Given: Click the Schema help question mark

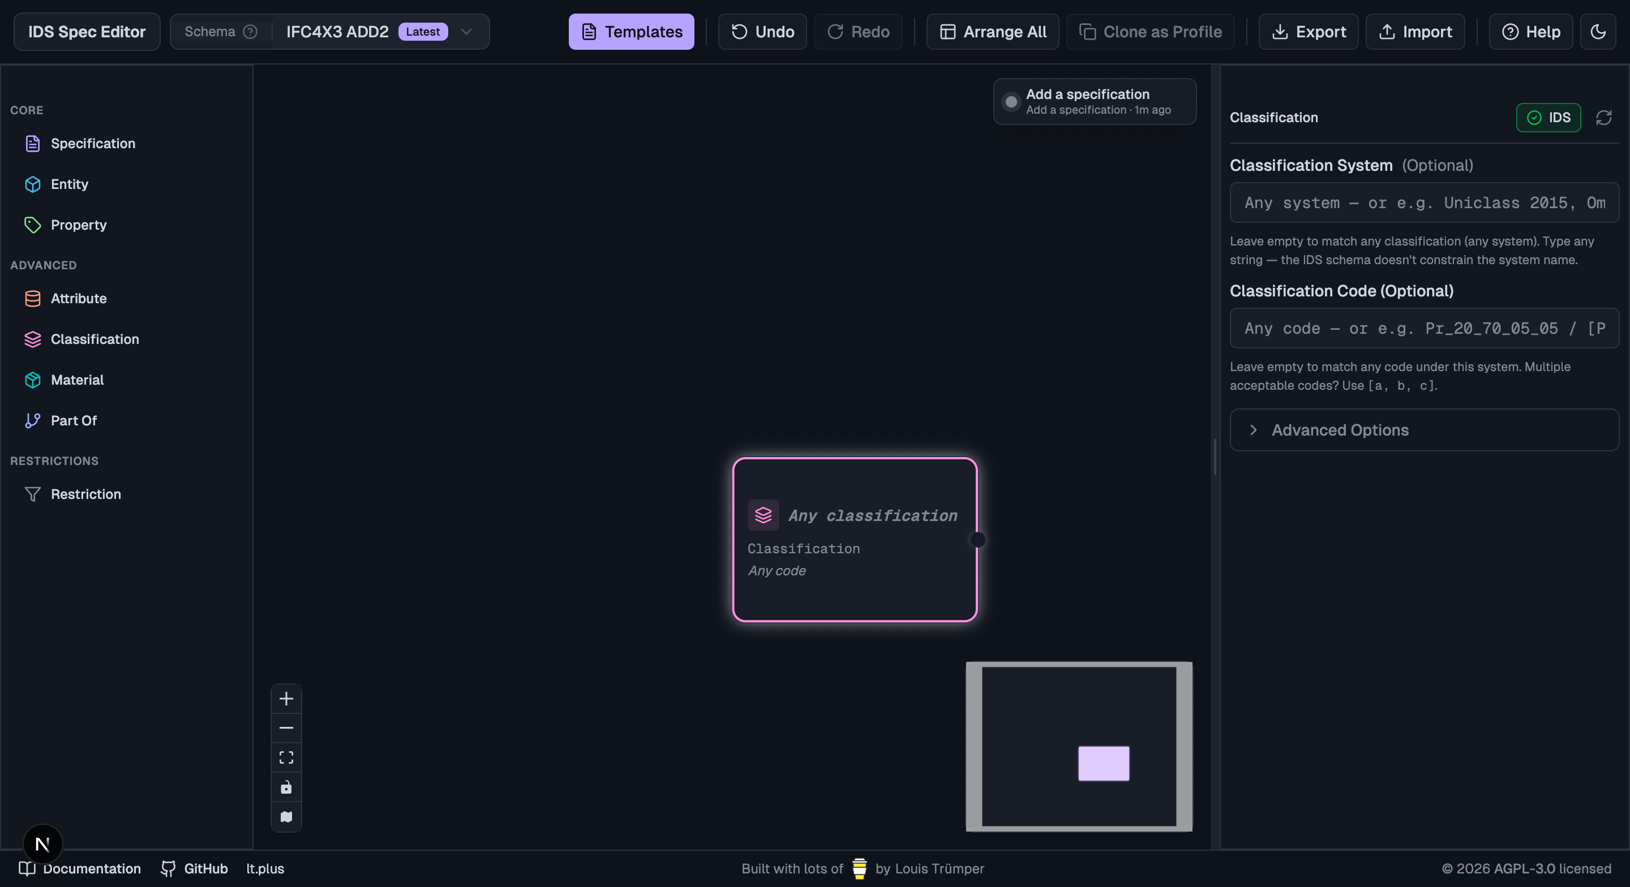Looking at the screenshot, I should pos(251,32).
